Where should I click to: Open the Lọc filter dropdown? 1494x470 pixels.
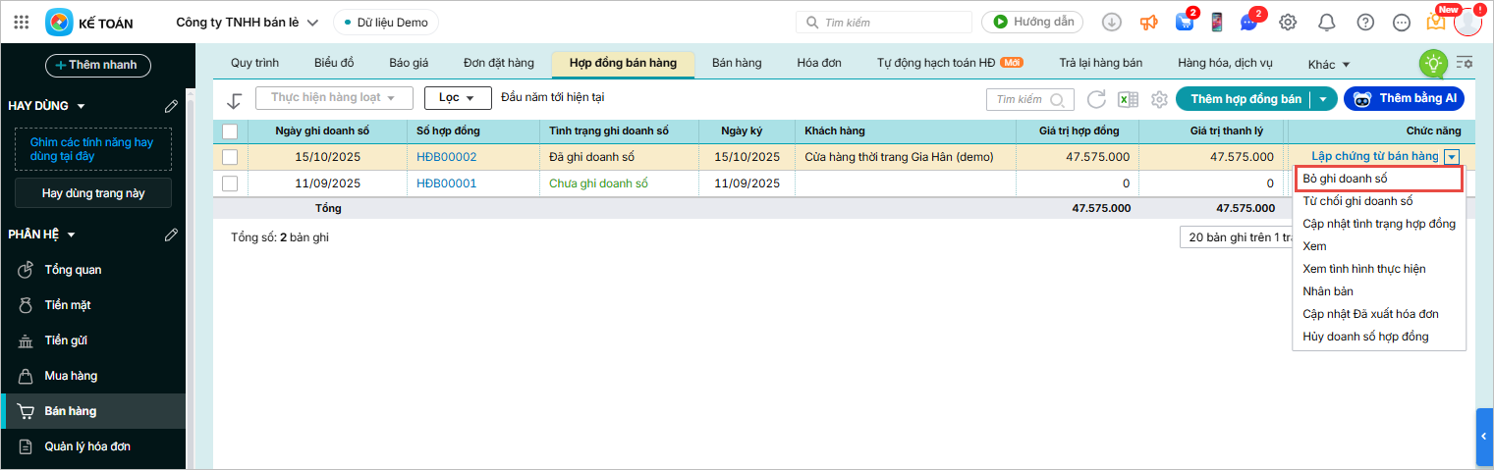[458, 98]
